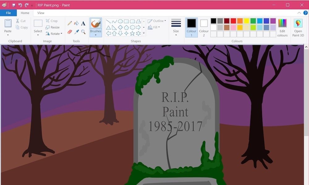Pick the Pentagon shape

[126, 27]
